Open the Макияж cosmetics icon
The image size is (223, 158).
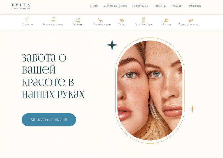[78, 20]
